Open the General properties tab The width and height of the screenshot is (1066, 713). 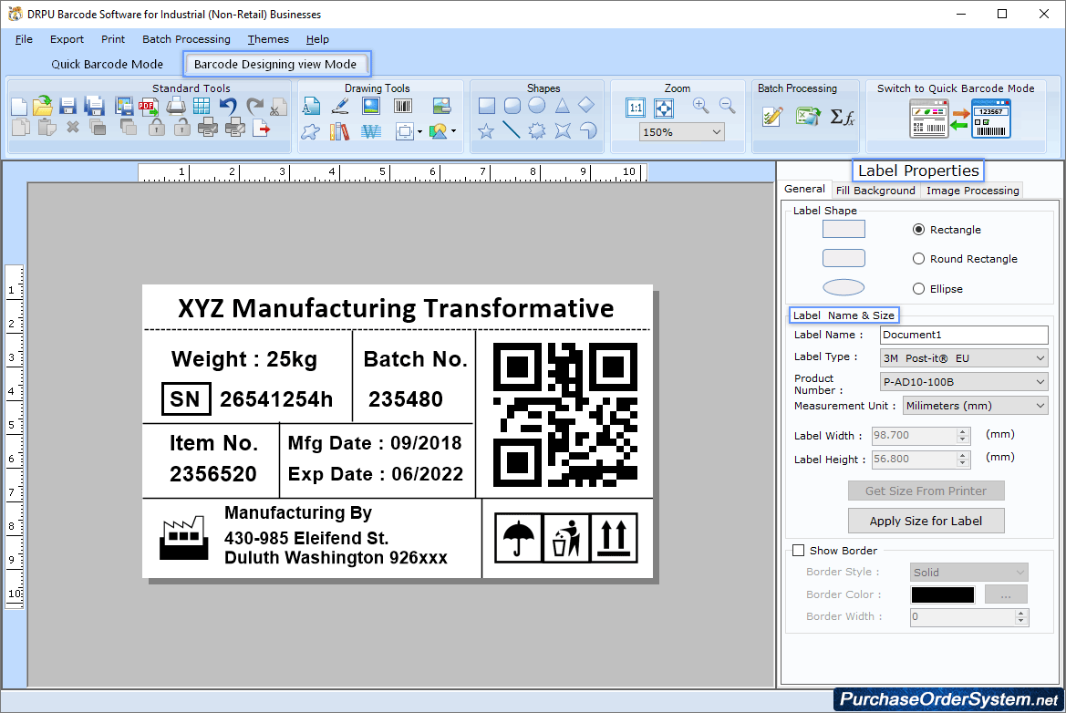click(x=805, y=189)
